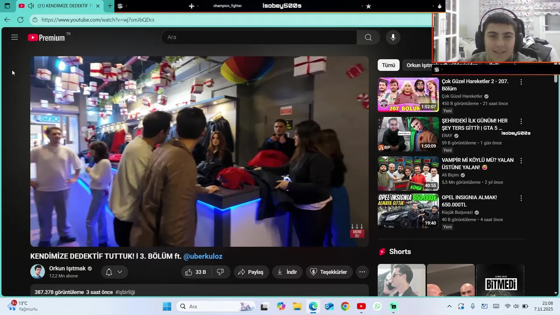Open OPEL INSIGNIA ALMAK! 650.000TL title
The width and height of the screenshot is (560, 315).
tap(469, 201)
